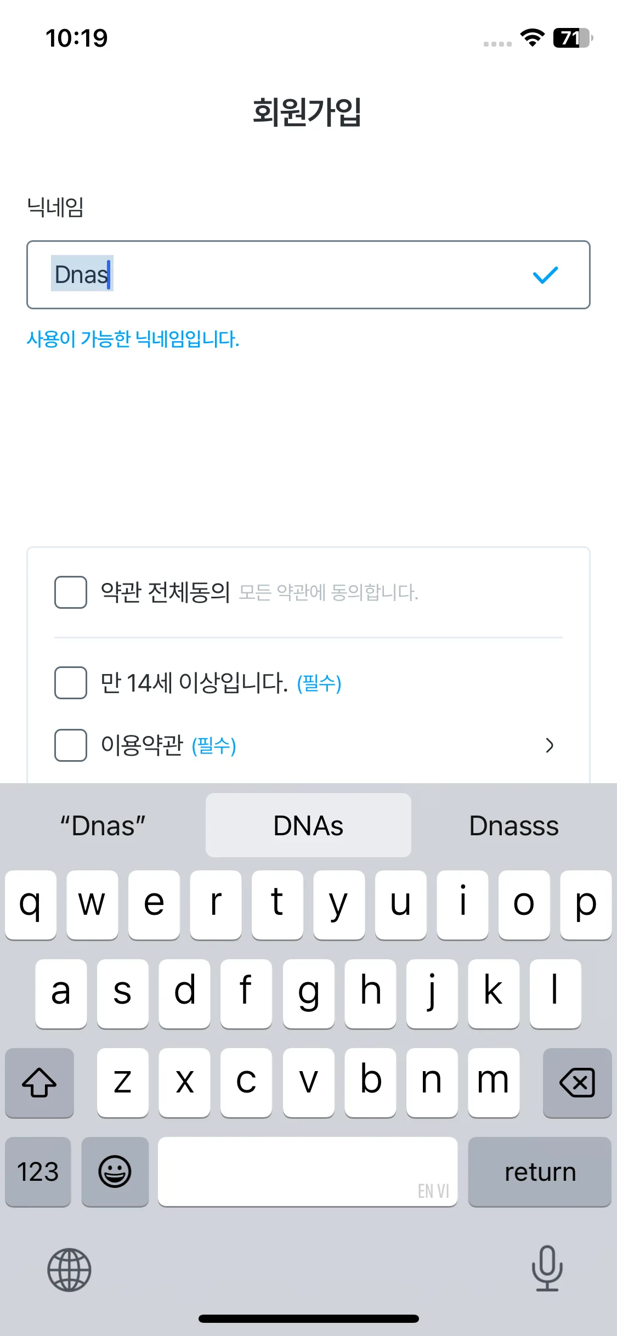Tap the backspace delete key
Screen dimensions: 617x1336
click(x=577, y=1082)
